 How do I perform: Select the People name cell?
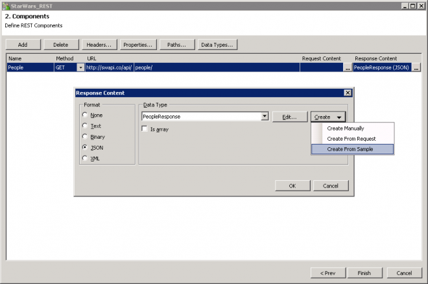[x=30, y=67]
